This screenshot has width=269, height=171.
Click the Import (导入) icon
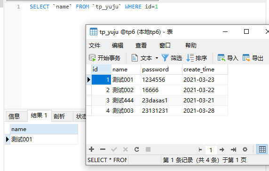[x=222, y=58]
